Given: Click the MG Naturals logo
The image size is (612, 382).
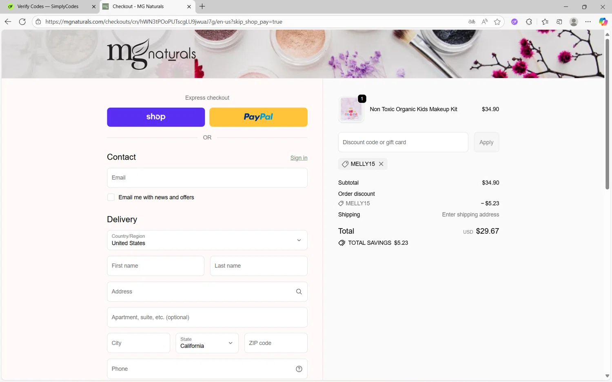Looking at the screenshot, I should (x=151, y=54).
